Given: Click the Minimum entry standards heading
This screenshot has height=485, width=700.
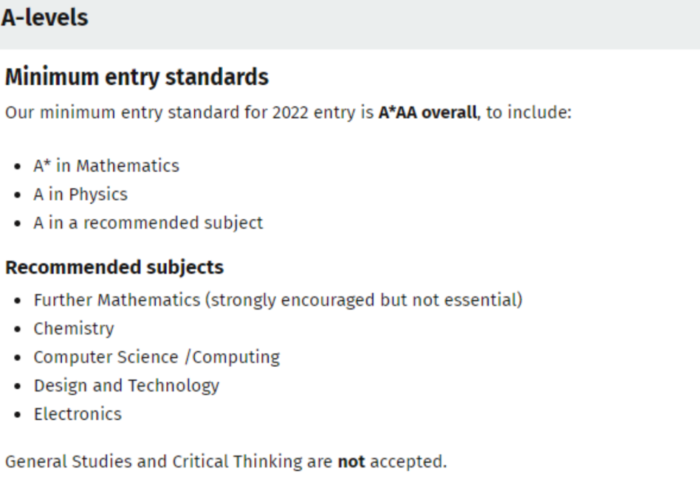Looking at the screenshot, I should pyautogui.click(x=137, y=77).
